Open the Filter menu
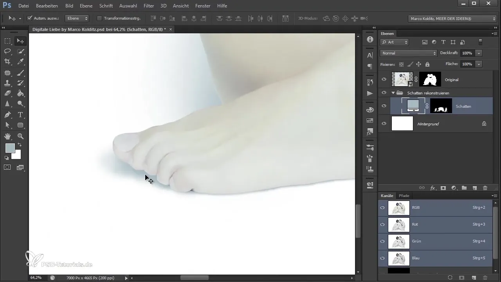Viewport: 501px width, 282px height. pyautogui.click(x=148, y=6)
